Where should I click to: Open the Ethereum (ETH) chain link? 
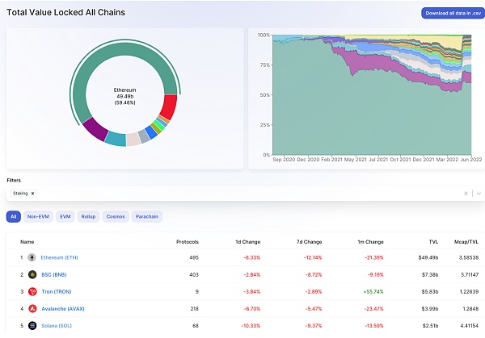(59, 257)
